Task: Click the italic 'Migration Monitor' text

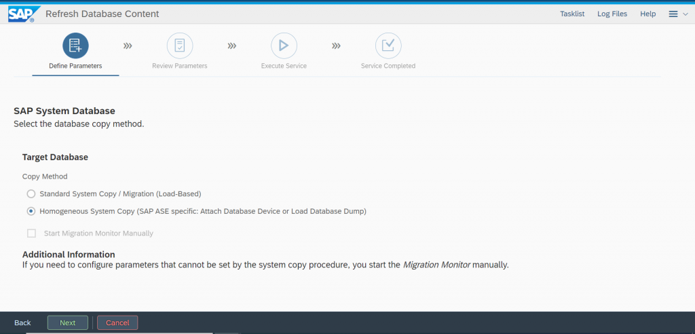Action: [436, 265]
